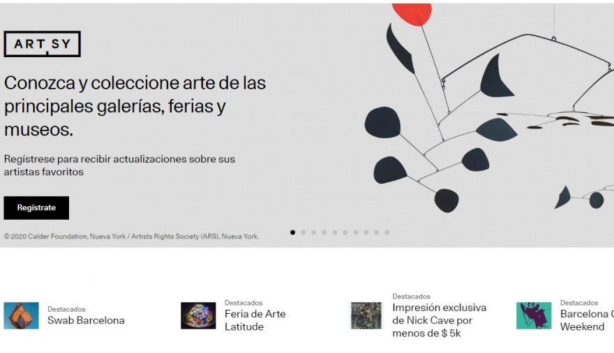Select the first carousel dot

point(292,232)
